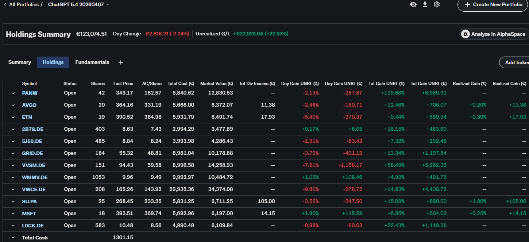Open the VVSM.DE symbol link
Viewport: 529px width, 242px height.
pos(34,165)
